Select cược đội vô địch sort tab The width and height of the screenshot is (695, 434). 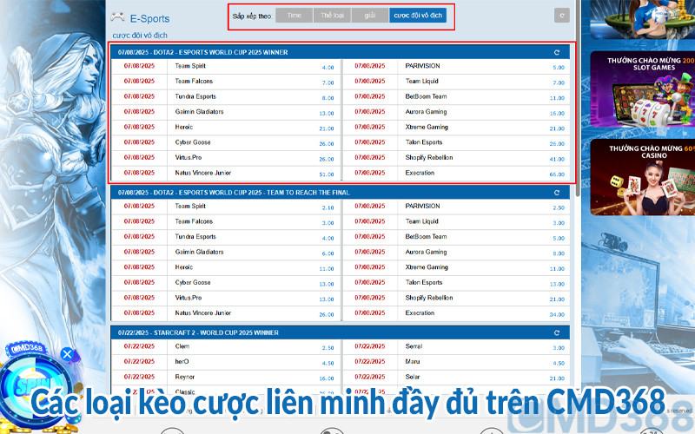pos(418,15)
